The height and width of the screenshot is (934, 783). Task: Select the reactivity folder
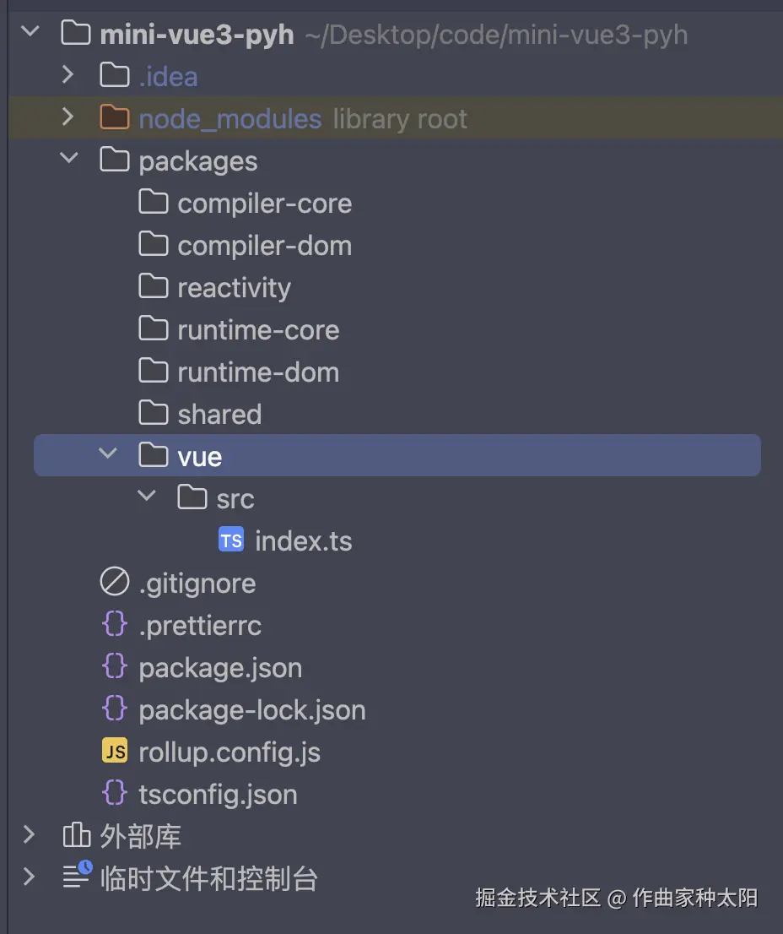click(234, 288)
